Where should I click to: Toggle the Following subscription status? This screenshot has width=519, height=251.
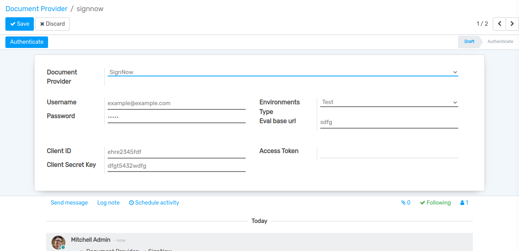435,203
